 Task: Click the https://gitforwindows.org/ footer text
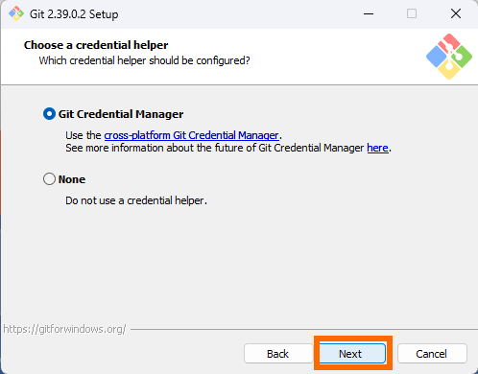click(64, 329)
